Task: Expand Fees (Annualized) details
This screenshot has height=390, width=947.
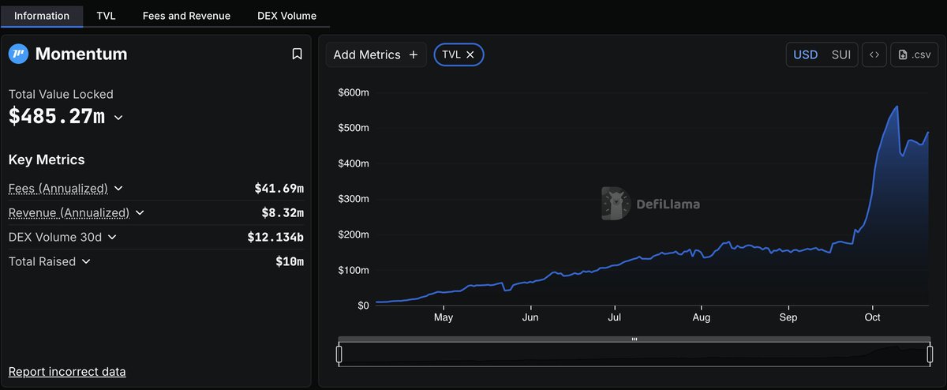Action: coord(118,188)
